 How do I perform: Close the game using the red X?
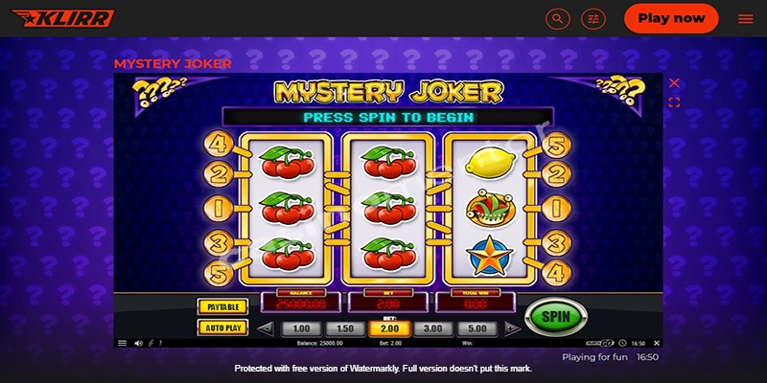[674, 83]
